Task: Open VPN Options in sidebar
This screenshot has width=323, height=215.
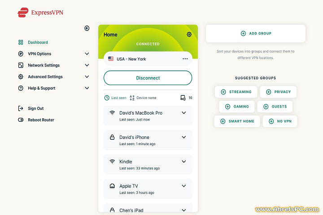Action: pyautogui.click(x=39, y=54)
